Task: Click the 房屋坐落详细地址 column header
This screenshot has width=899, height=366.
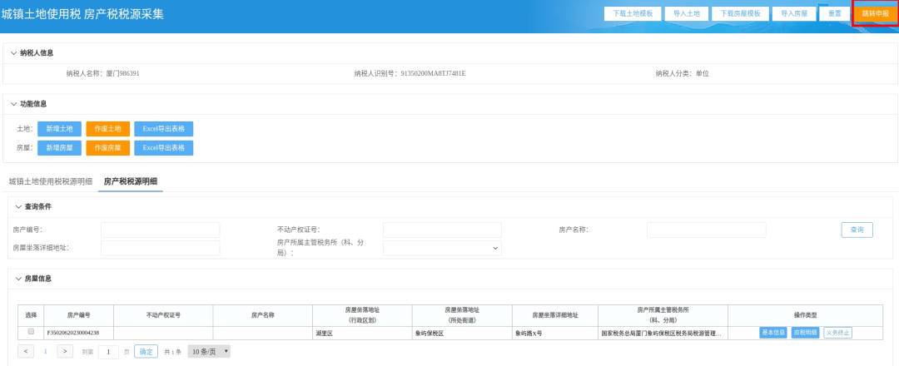Action: [x=555, y=315]
